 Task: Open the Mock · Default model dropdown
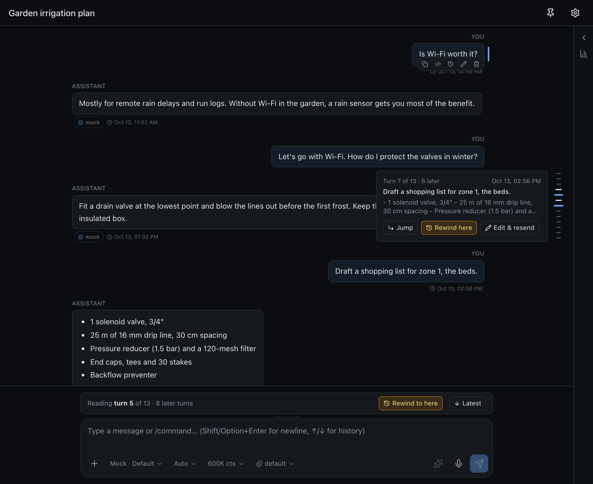click(136, 463)
